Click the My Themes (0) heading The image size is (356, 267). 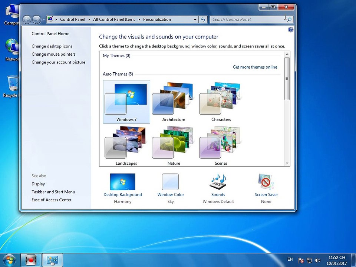[116, 56]
